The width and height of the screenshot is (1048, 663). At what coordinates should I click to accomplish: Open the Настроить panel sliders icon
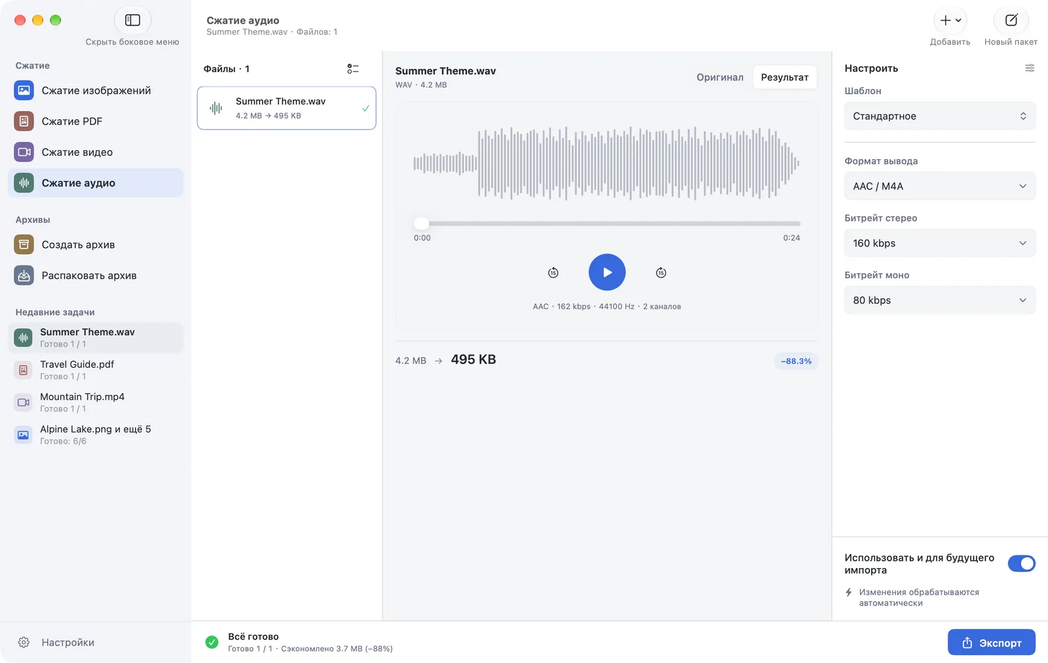click(1030, 68)
